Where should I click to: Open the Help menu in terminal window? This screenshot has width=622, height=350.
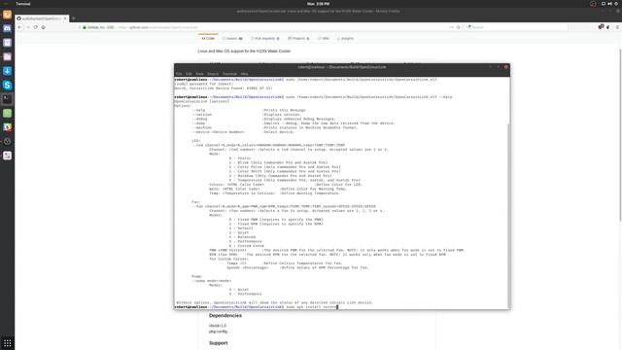point(244,74)
